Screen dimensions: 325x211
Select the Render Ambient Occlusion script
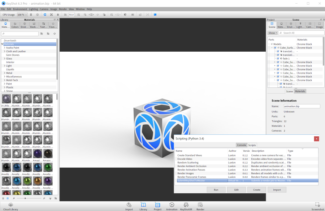[x=247, y=166]
